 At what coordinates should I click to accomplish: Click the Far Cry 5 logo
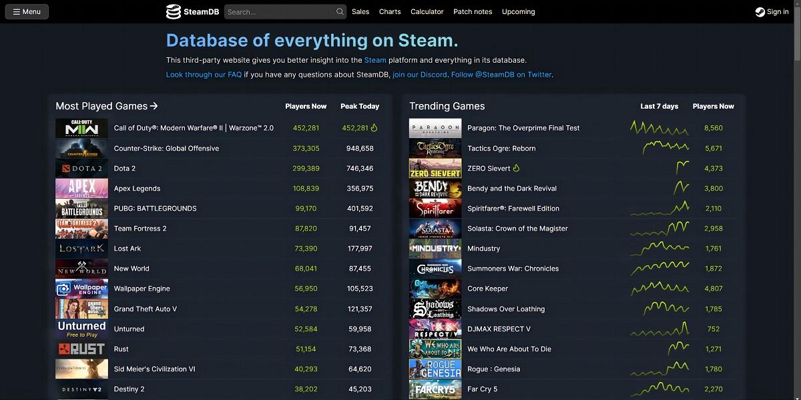tap(435, 389)
